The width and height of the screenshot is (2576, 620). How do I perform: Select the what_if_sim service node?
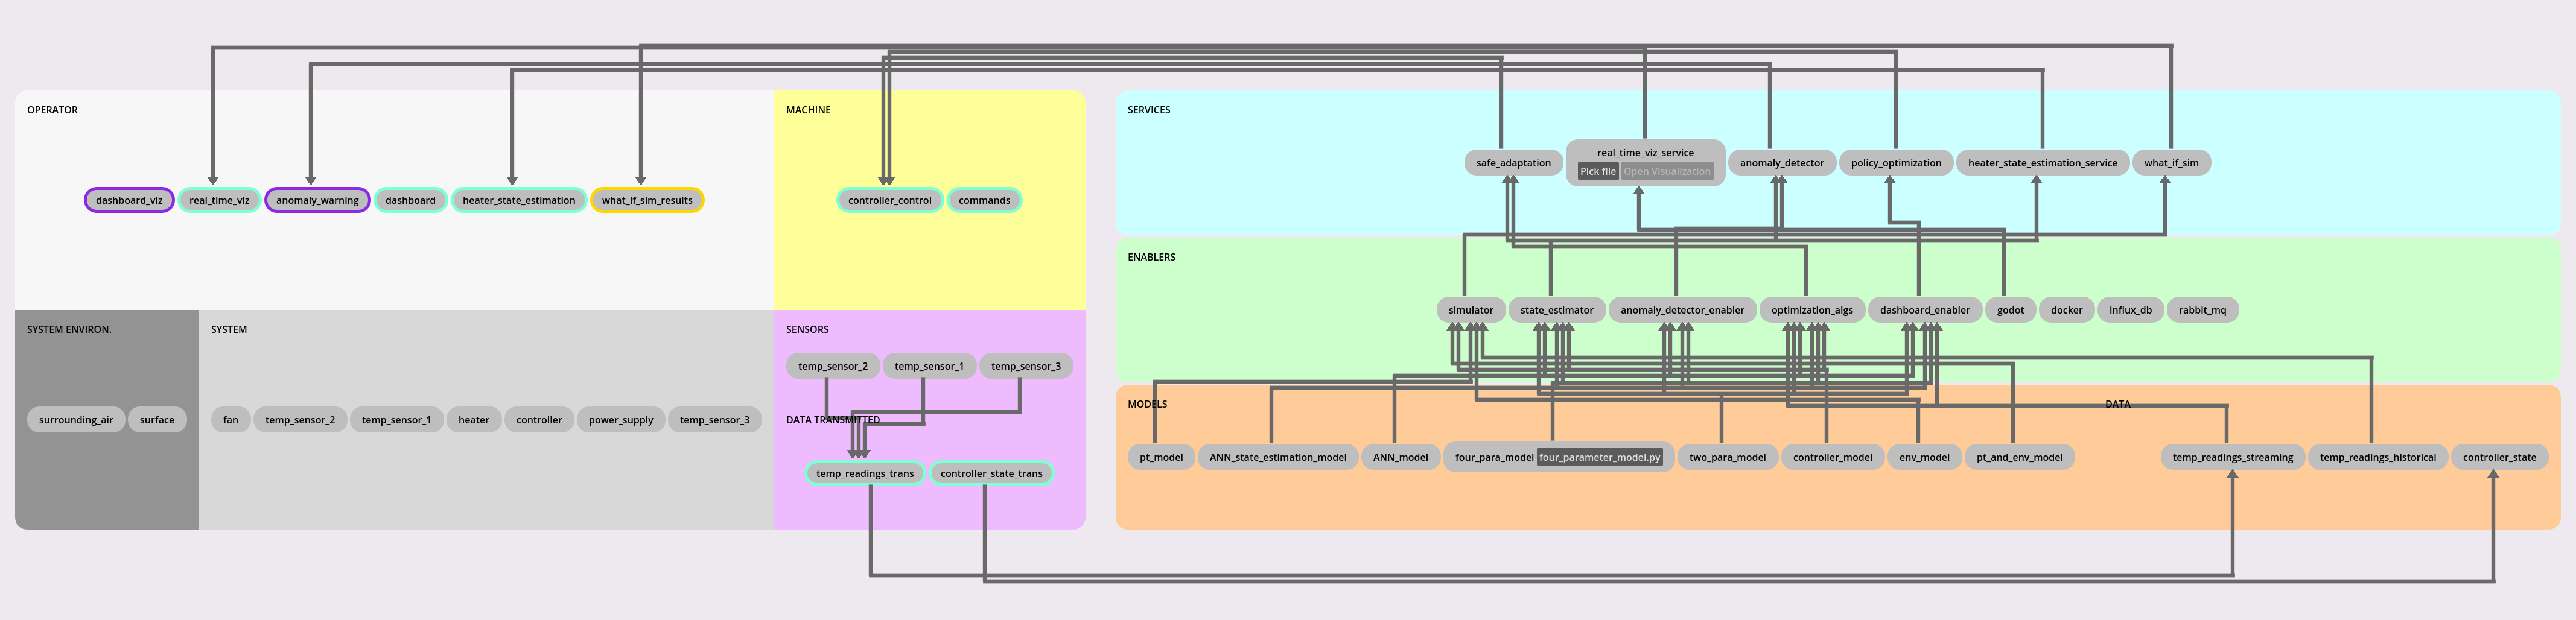click(x=2171, y=163)
